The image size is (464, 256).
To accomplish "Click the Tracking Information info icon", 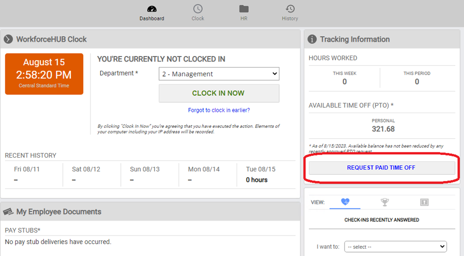I will (x=312, y=39).
